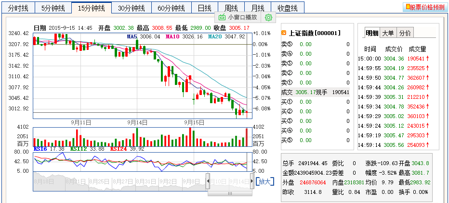This screenshot has height=203, width=449.
Task: Click the left arrow of the range slider
Action: click(208, 181)
